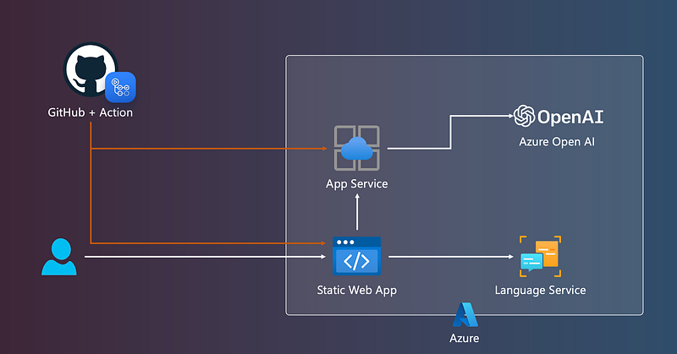Select the OpenAI logo
The height and width of the screenshot is (354, 677).
[559, 116]
